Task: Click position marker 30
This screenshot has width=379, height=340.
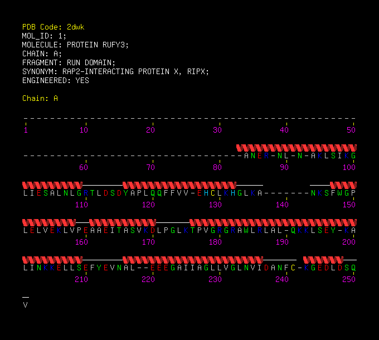Action: coord(217,130)
